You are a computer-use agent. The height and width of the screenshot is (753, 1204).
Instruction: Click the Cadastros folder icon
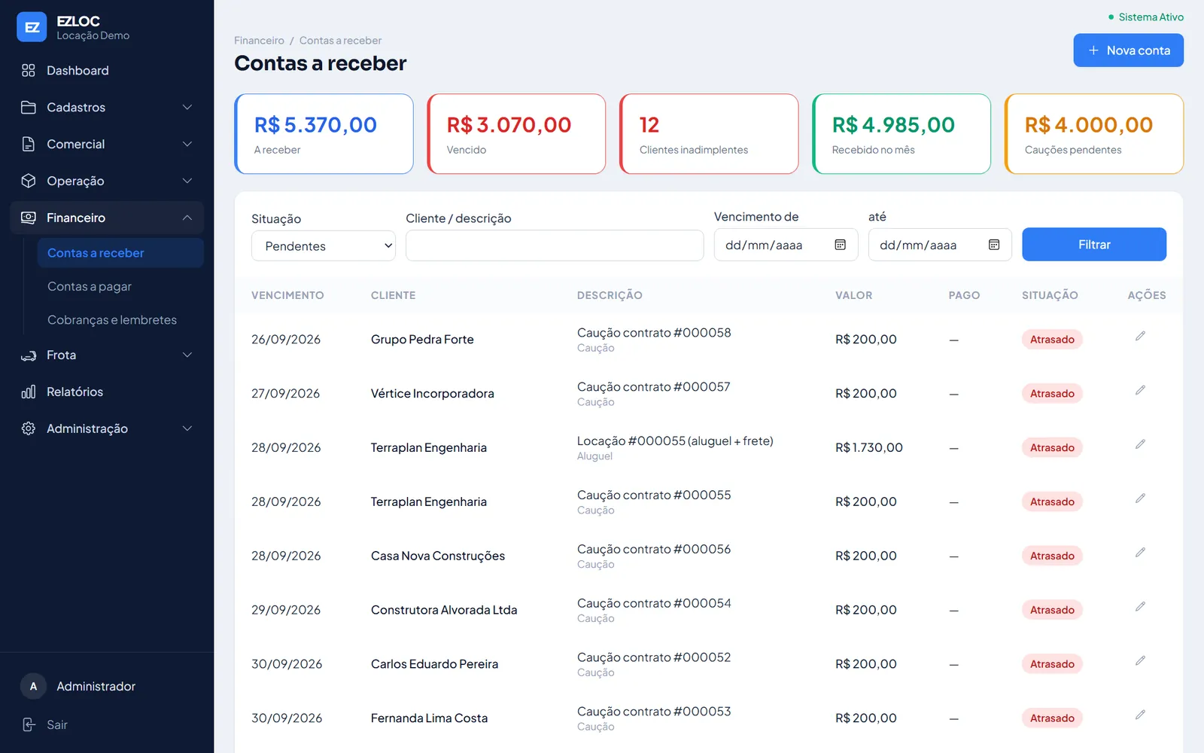pos(29,107)
